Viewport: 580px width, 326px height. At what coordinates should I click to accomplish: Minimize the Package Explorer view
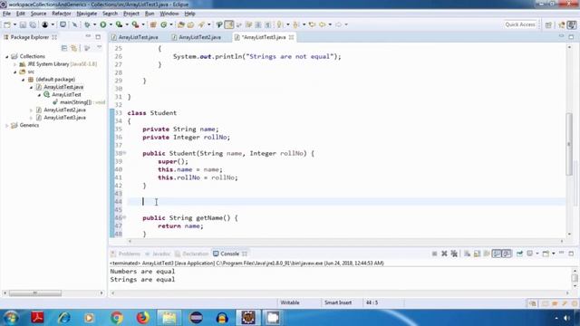point(88,37)
